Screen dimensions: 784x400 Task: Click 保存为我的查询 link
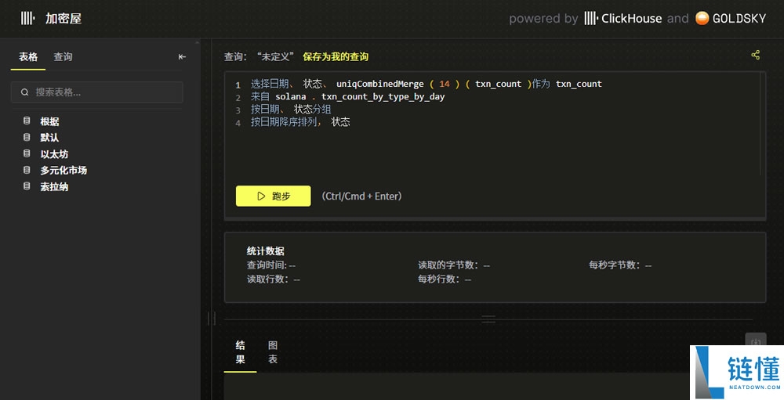pyautogui.click(x=336, y=57)
